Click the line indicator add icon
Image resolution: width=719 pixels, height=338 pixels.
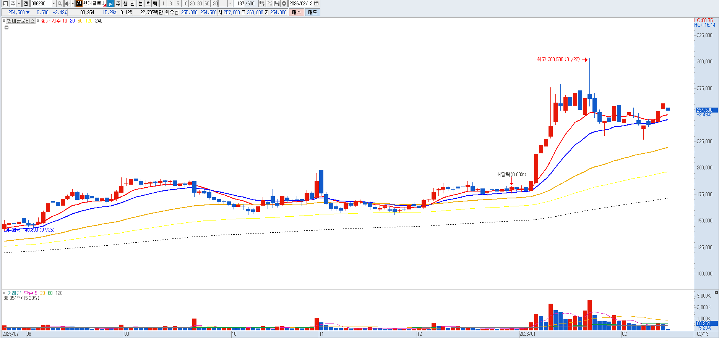[269, 3]
